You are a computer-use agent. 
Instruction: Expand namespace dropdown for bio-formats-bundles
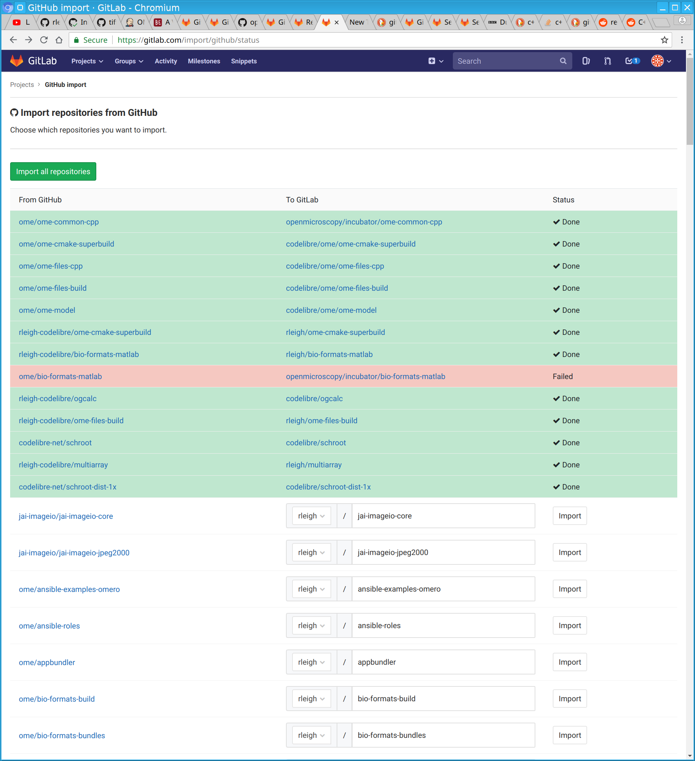point(311,735)
